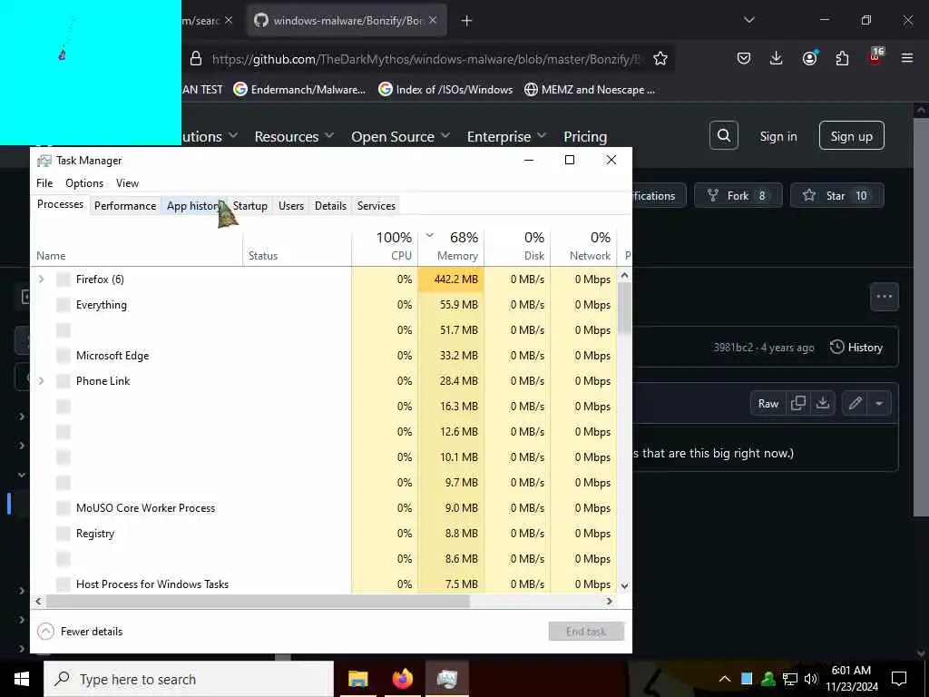Click the Type here to search box
Image resolution: width=929 pixels, height=697 pixels.
(x=189, y=679)
